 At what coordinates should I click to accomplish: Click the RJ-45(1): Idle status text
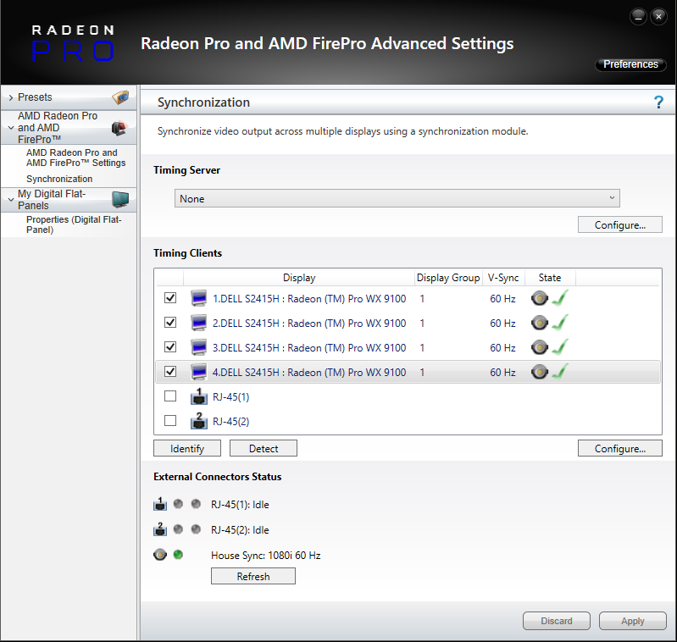(240, 504)
